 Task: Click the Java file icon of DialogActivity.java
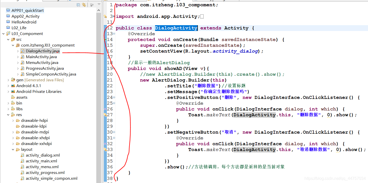(x=23, y=51)
